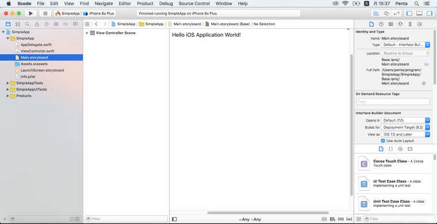Select the iPhone 6s Plus destination
Image resolution: width=437 pixels, height=224 pixels.
(99, 13)
